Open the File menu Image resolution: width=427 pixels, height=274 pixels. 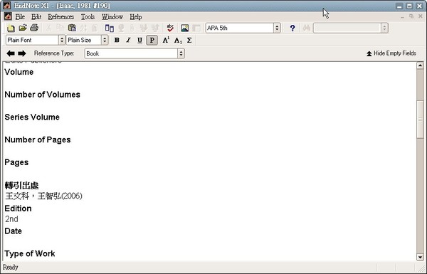pyautogui.click(x=20, y=17)
